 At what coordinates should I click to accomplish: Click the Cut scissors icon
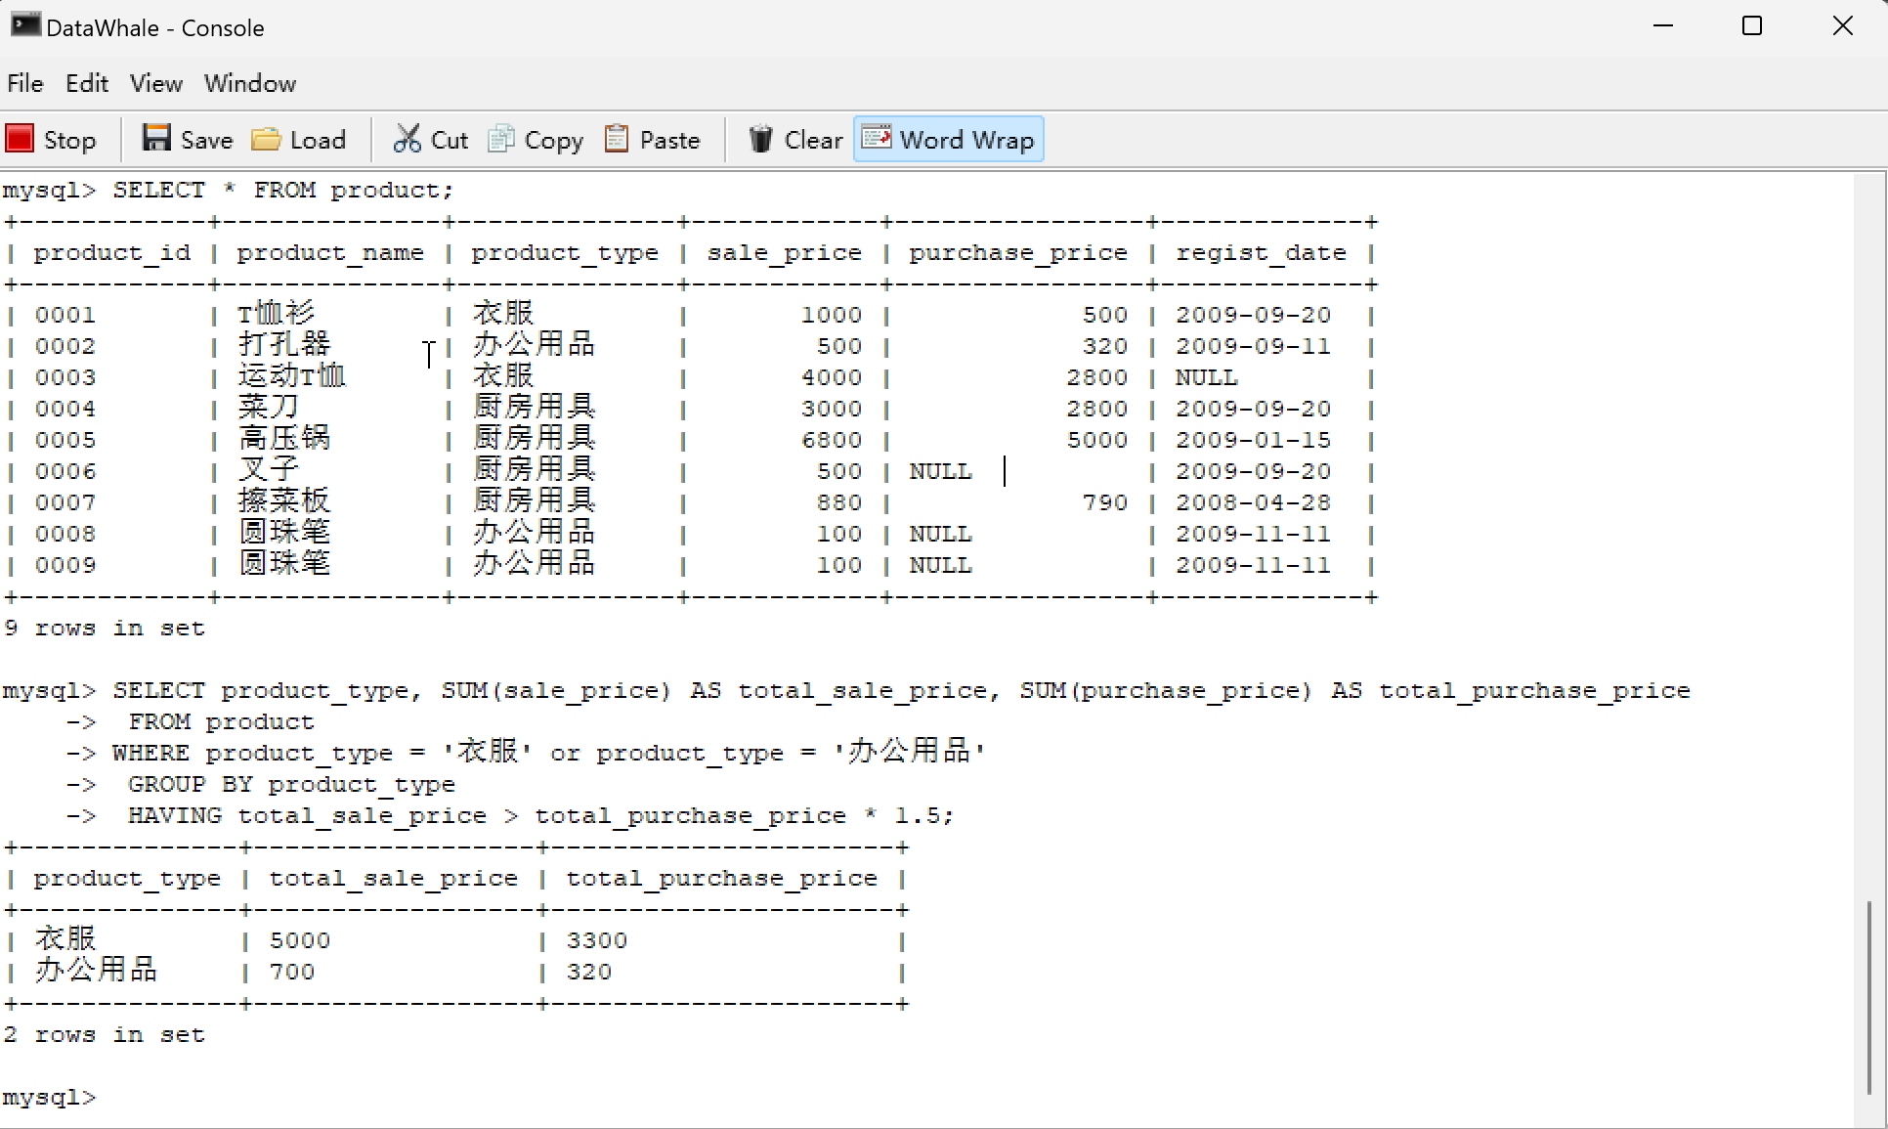[x=407, y=139]
